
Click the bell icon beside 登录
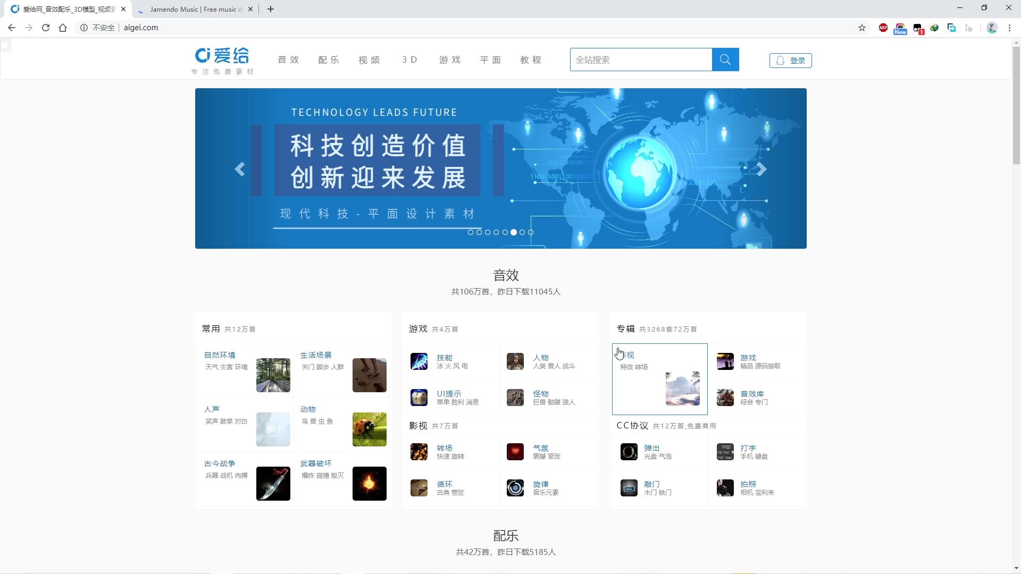click(x=780, y=60)
